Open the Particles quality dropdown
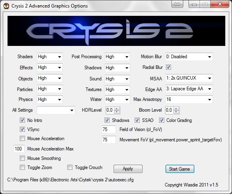Screen dimensions: 232x194 50,89
